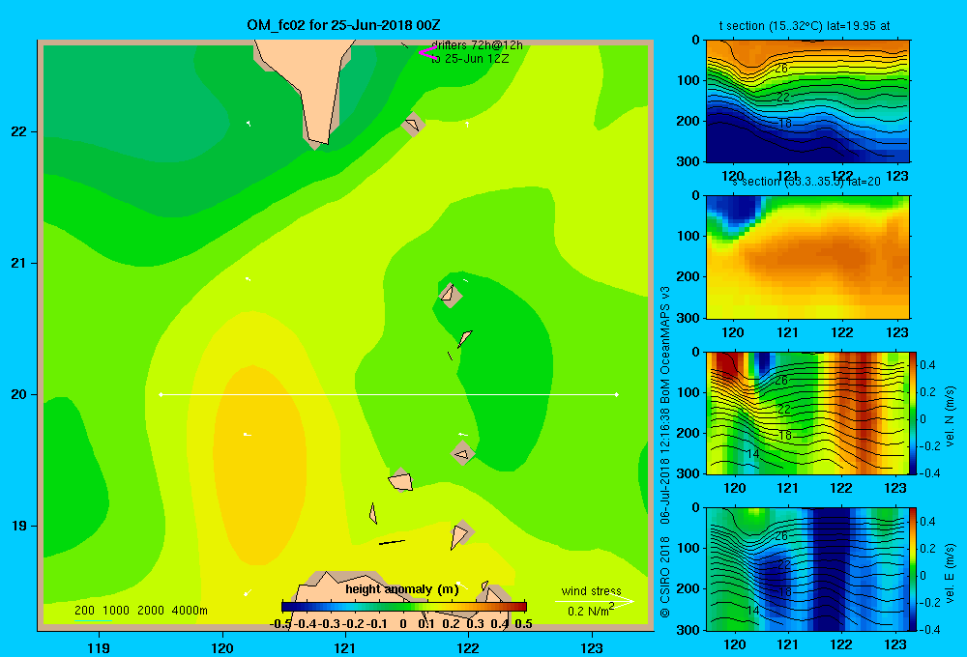The width and height of the screenshot is (967, 657).
Task: Click the 'vel. E (m/s)' color scale bar
Action: coord(914,569)
